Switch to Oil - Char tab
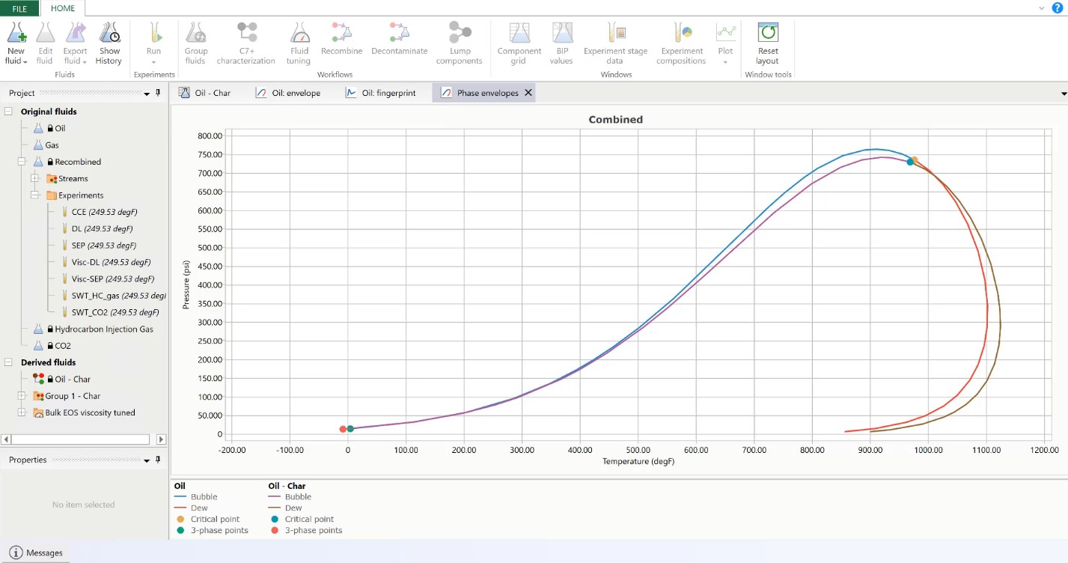1068x563 pixels. 205,93
